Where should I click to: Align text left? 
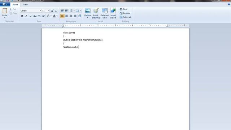coord(62,16)
